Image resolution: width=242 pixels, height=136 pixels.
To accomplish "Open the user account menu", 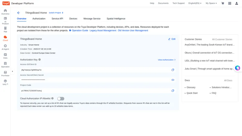I will [237, 3].
